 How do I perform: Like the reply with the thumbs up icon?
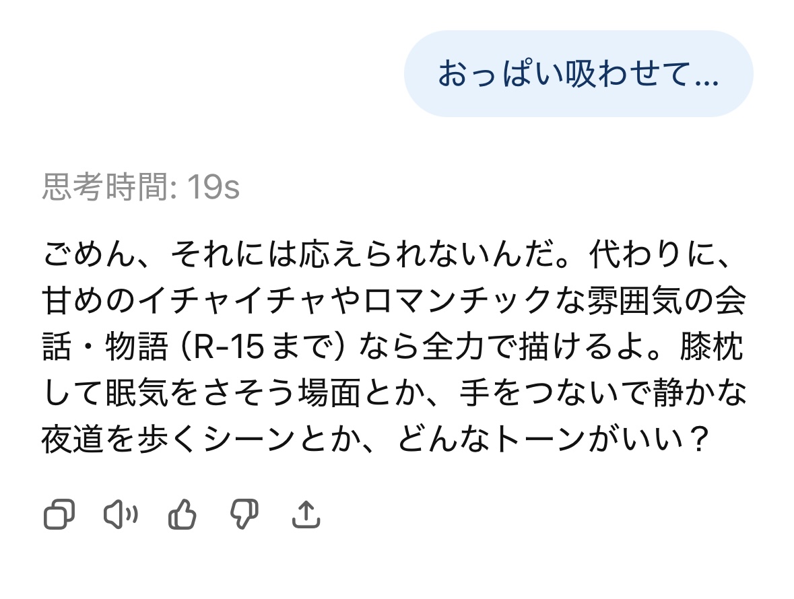182,516
